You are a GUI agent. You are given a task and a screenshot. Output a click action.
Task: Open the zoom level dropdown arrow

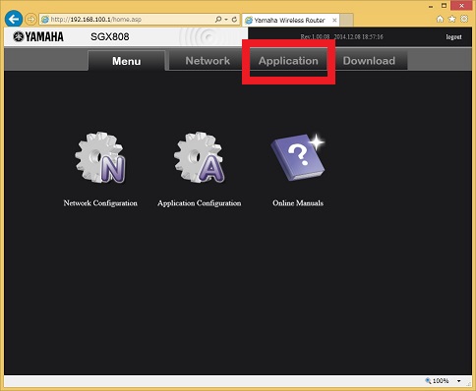(x=459, y=381)
